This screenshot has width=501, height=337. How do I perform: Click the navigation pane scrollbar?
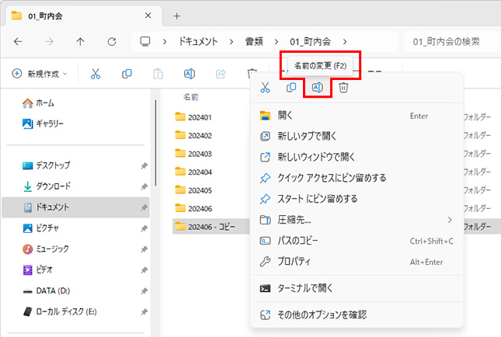tap(155, 143)
